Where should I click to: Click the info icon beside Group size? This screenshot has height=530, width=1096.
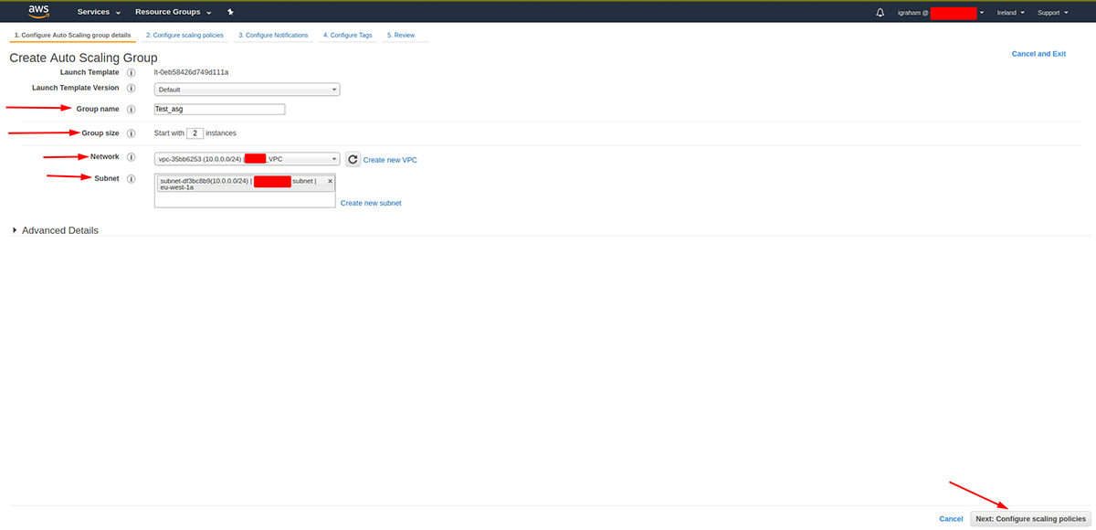tap(131, 132)
